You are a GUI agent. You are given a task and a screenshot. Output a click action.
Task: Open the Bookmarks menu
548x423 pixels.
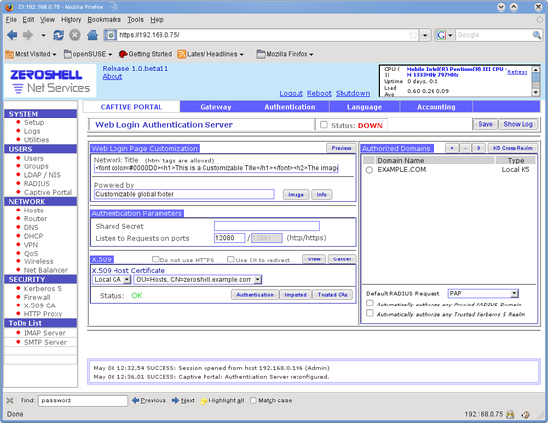click(x=104, y=20)
